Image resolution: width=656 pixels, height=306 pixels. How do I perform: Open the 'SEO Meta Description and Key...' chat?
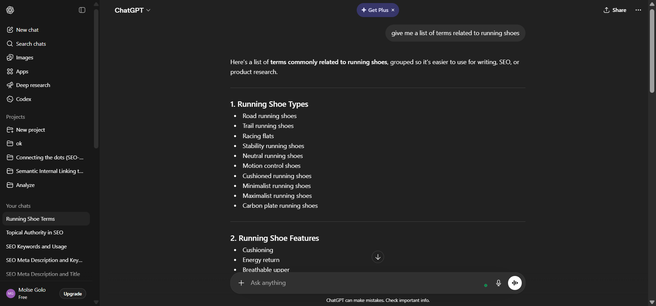tap(46, 260)
